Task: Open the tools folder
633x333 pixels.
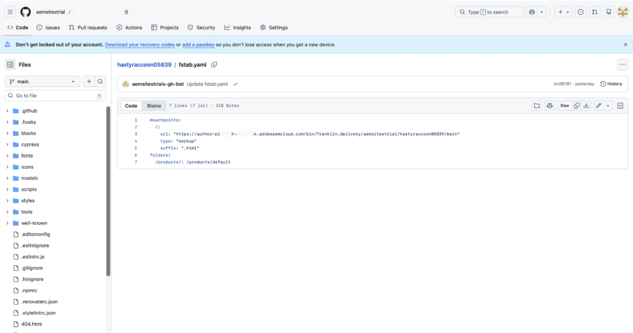Action: tap(27, 212)
